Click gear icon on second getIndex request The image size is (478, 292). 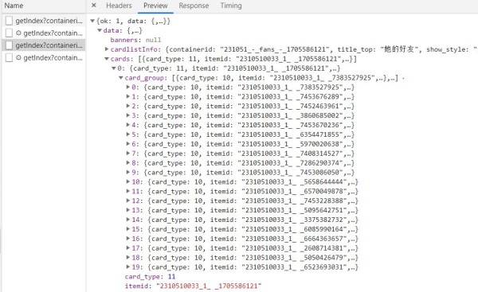coord(18,33)
